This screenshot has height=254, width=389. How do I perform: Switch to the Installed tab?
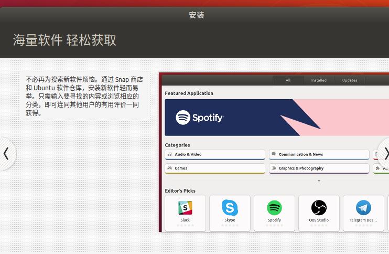coord(318,80)
